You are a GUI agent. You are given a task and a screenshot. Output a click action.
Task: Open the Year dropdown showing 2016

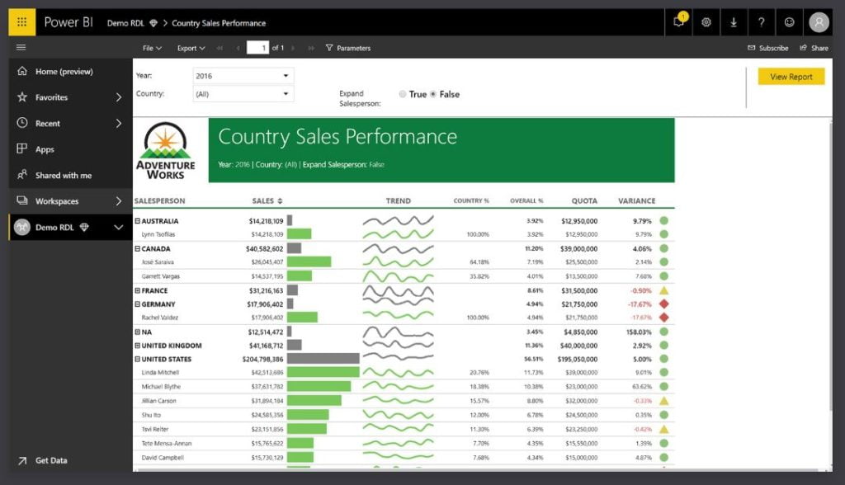point(243,76)
